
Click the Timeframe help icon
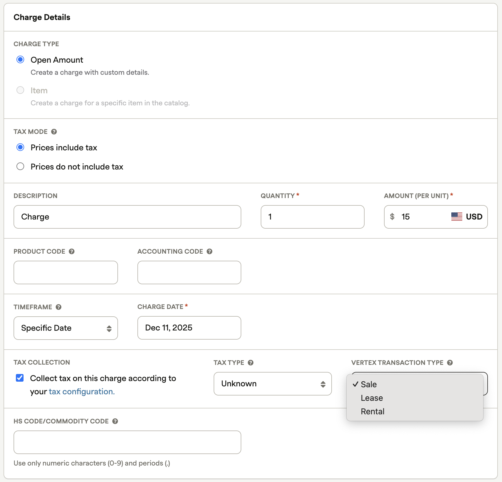point(59,307)
